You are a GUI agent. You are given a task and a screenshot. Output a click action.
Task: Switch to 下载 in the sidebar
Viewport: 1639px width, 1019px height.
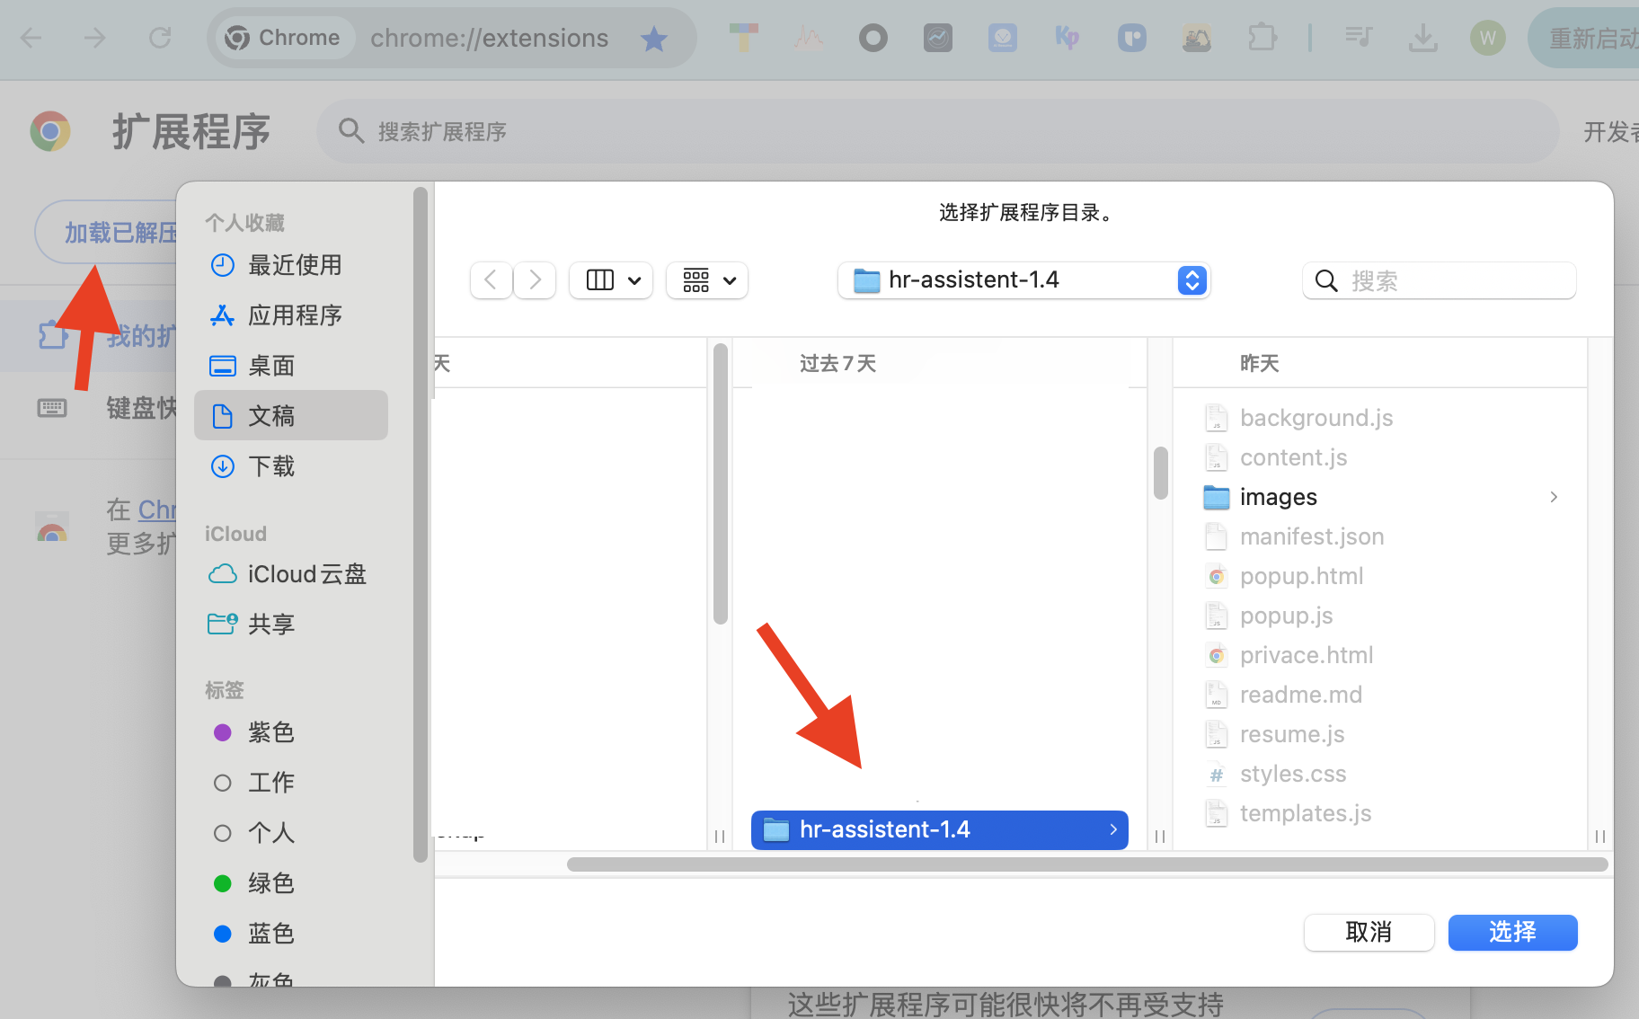pos(271,466)
